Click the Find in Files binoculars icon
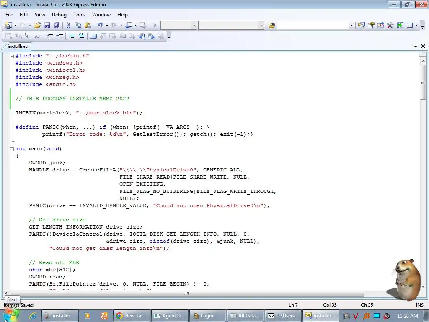The height and width of the screenshot is (322, 429). [x=271, y=26]
